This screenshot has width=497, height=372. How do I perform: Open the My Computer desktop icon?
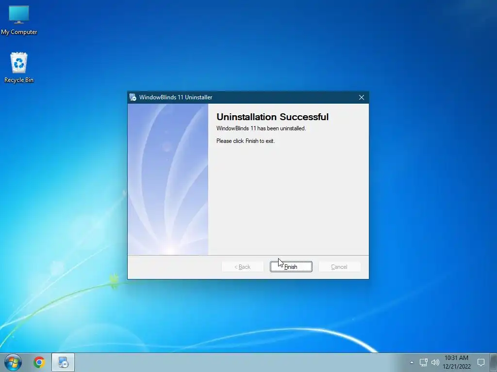(19, 20)
